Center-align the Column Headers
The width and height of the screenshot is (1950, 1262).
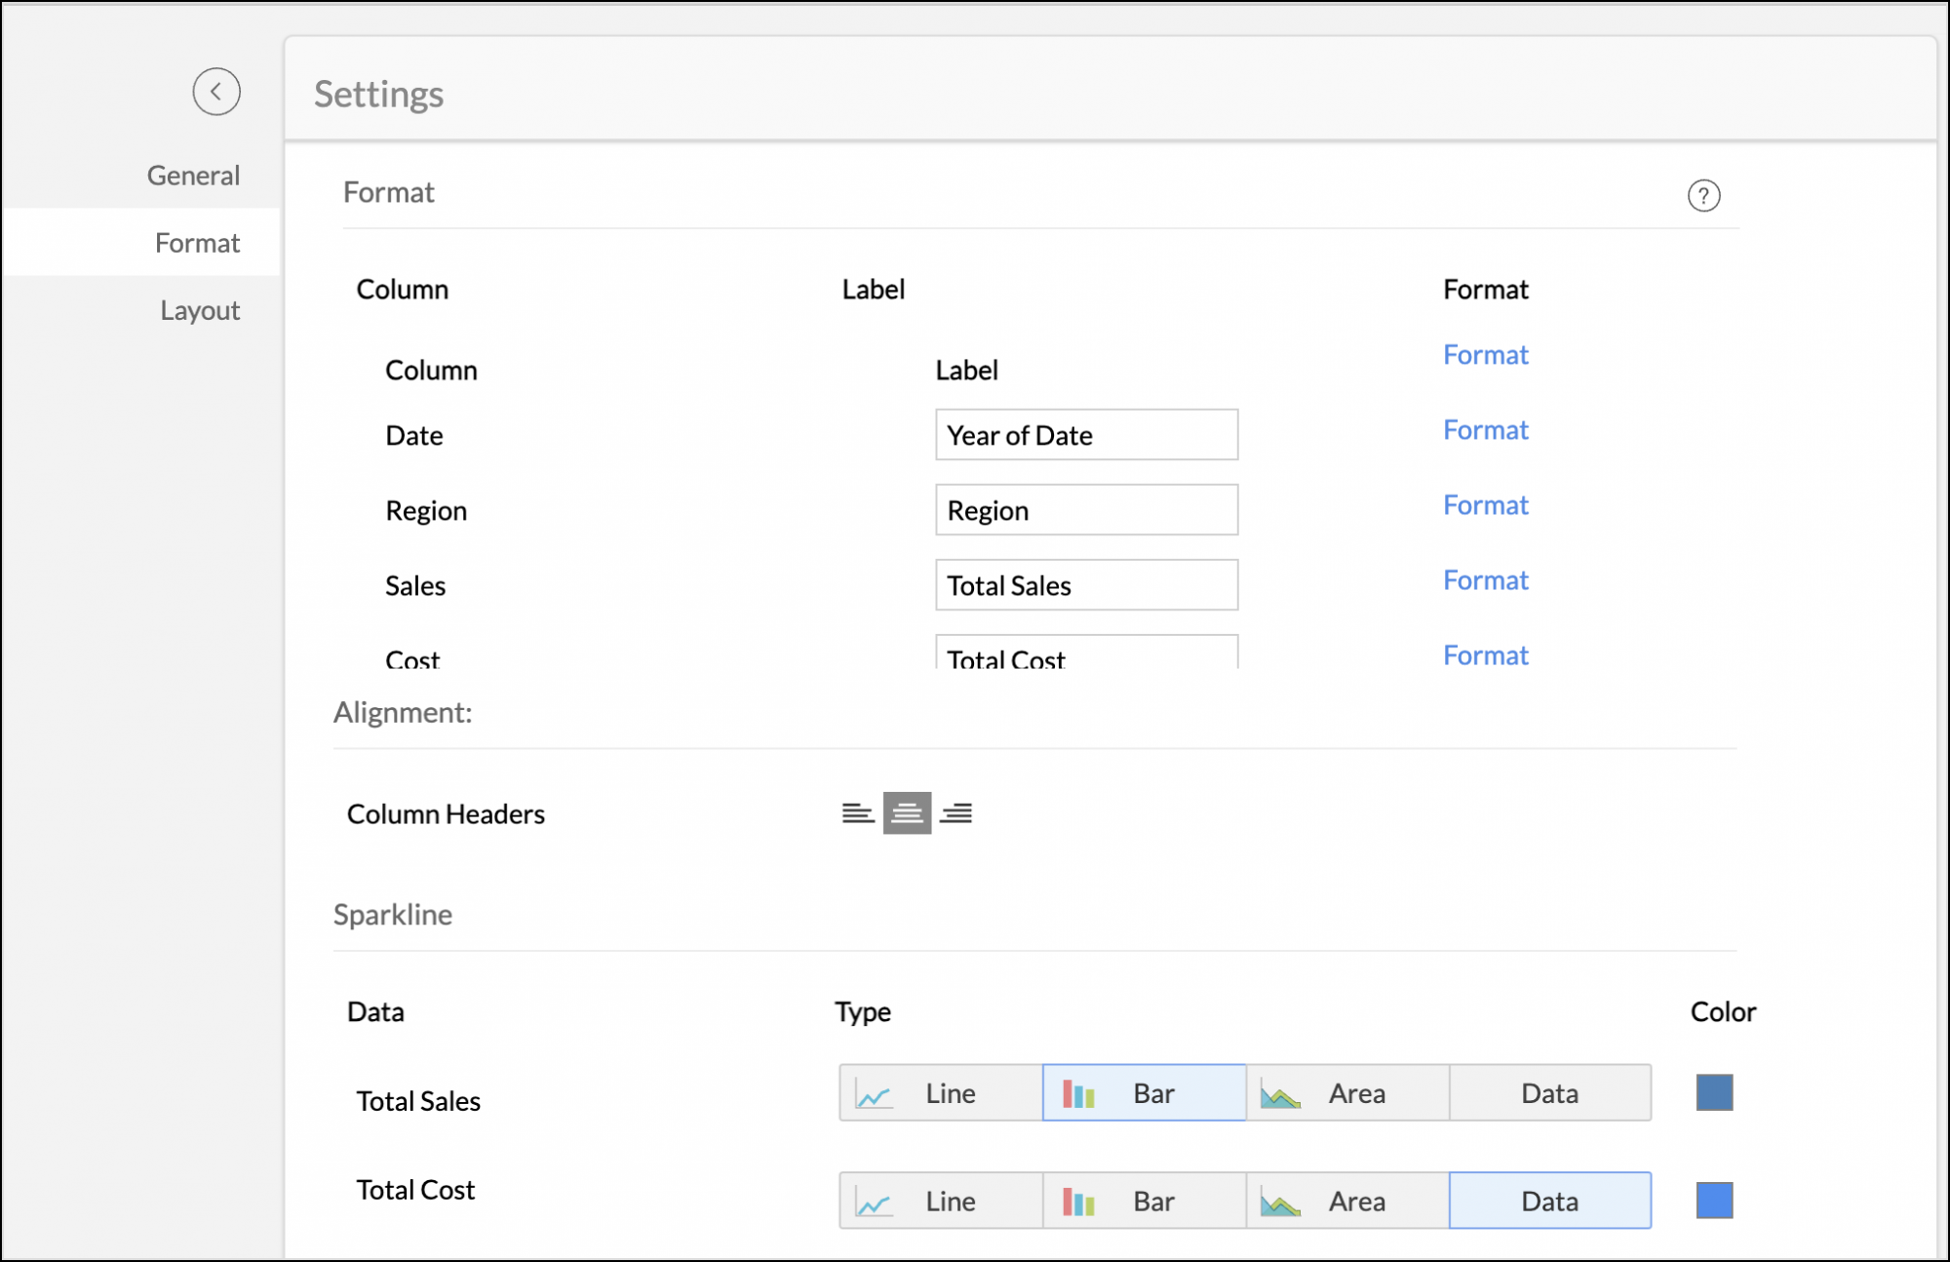[x=906, y=812]
